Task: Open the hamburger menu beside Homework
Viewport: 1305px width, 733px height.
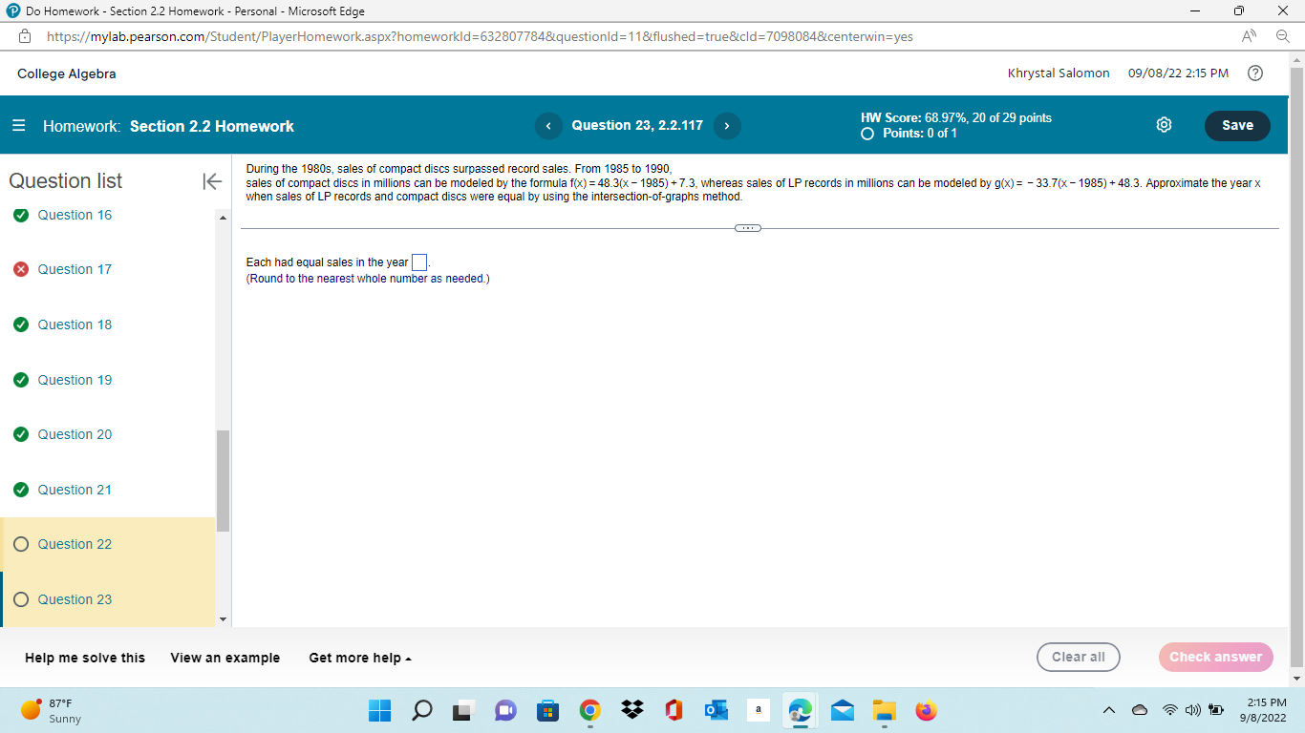Action: [17, 125]
